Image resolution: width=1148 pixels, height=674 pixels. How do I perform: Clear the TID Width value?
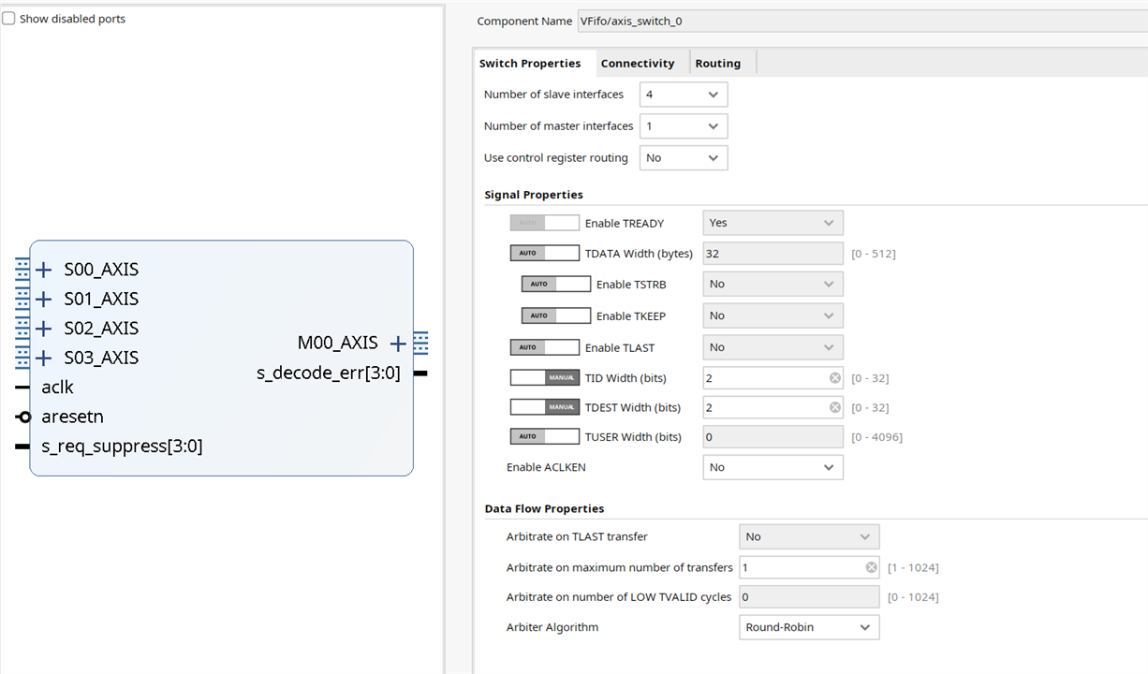[x=834, y=378]
